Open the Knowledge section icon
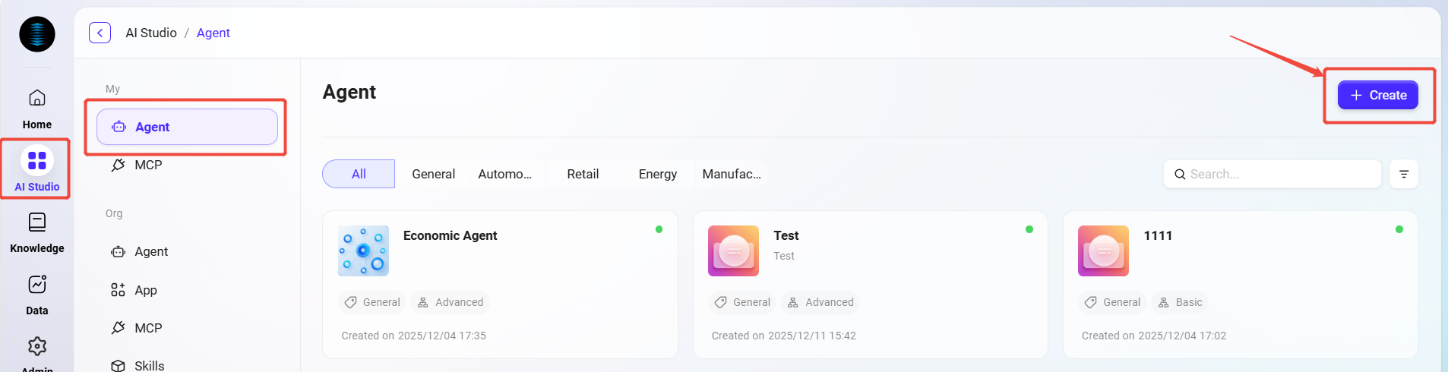This screenshot has height=372, width=1448. coord(36,222)
